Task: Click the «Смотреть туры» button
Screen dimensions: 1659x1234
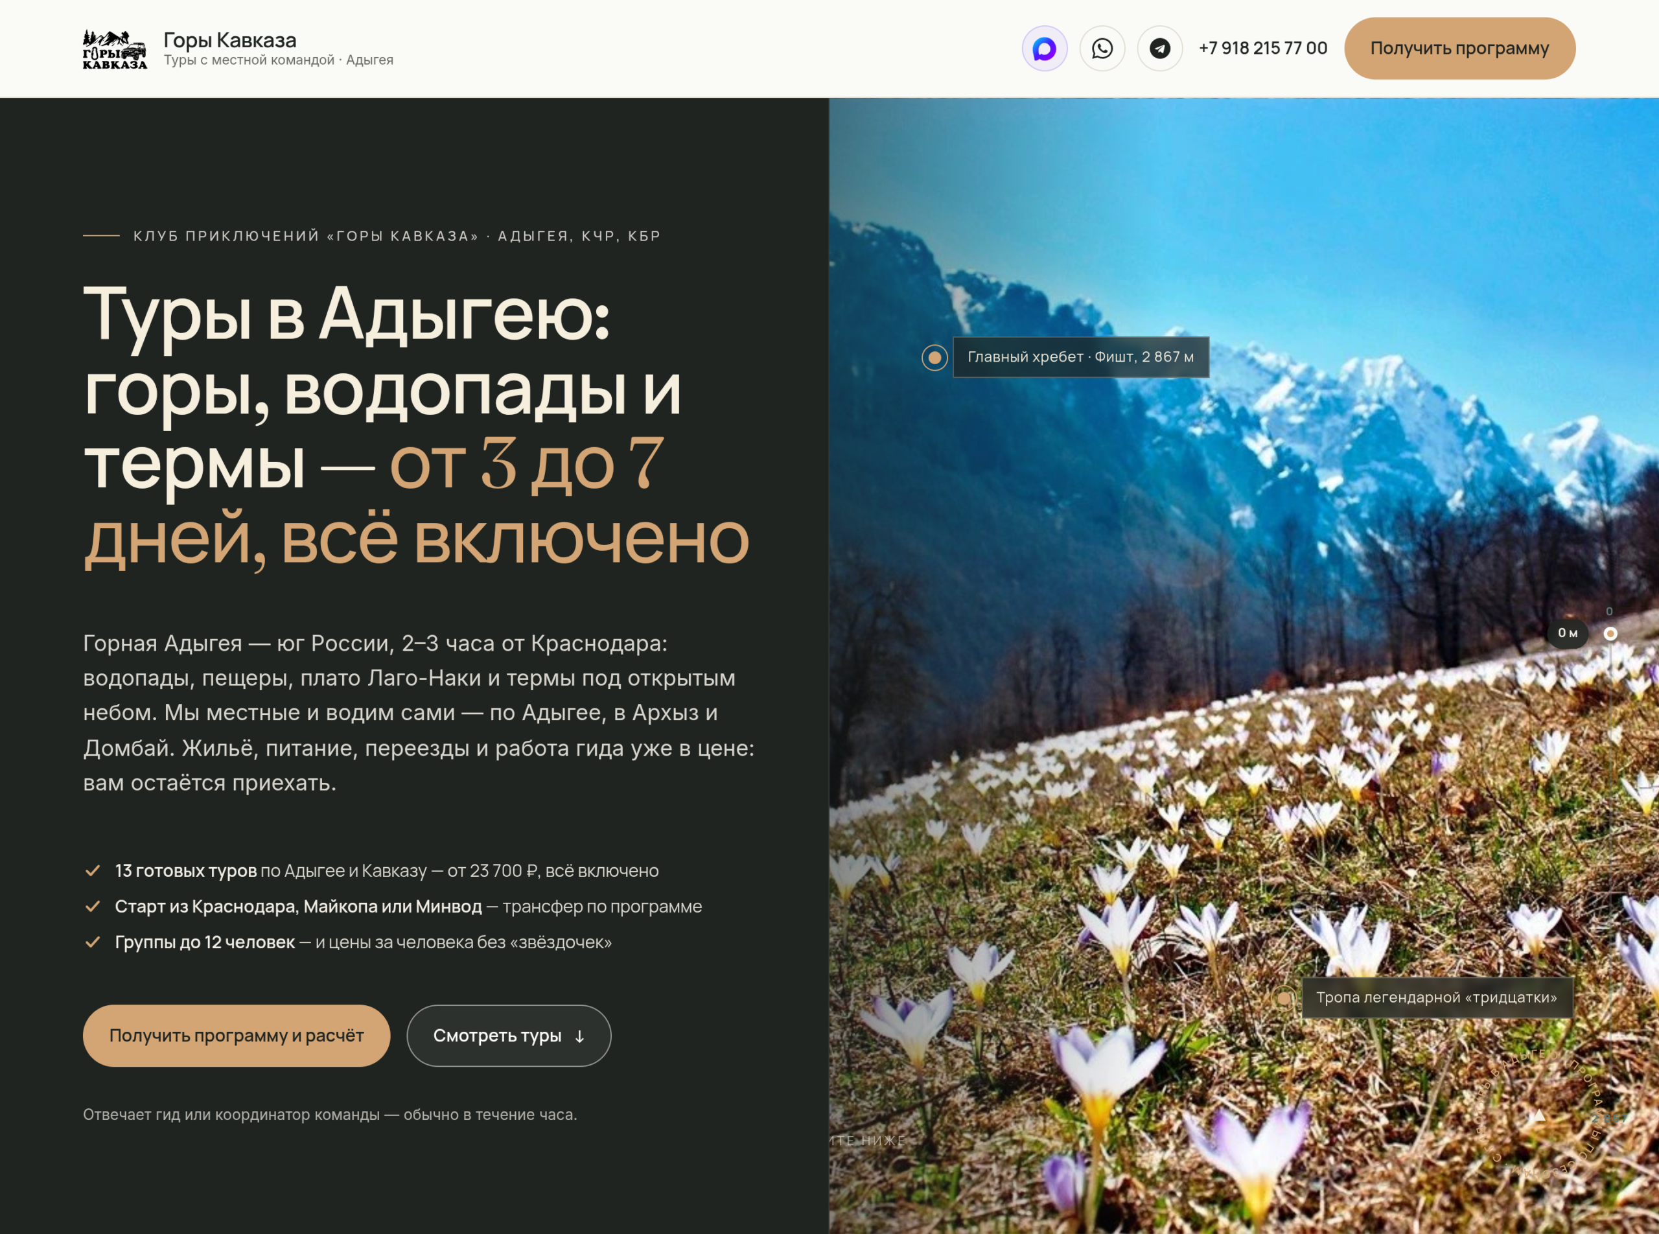Action: pos(509,1035)
